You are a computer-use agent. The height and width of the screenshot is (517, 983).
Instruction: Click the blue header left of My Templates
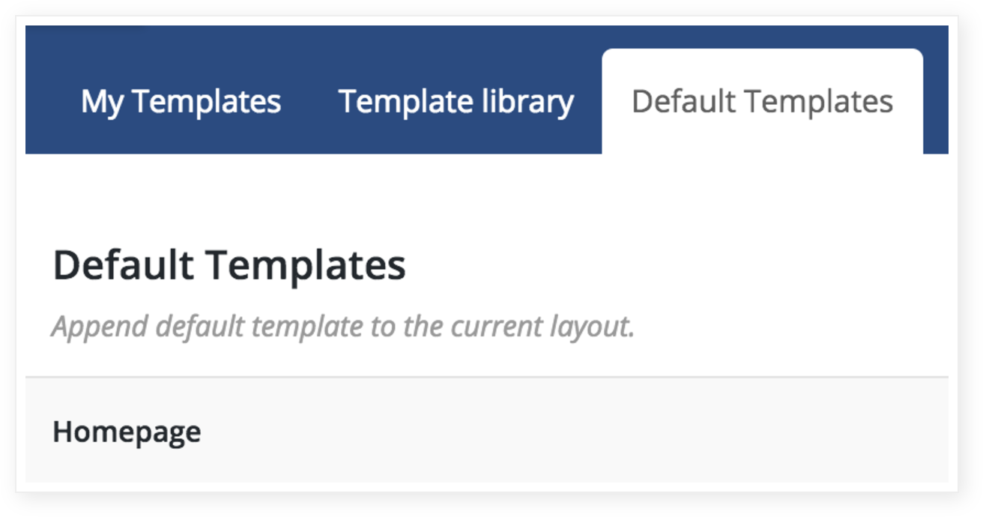tap(52, 102)
